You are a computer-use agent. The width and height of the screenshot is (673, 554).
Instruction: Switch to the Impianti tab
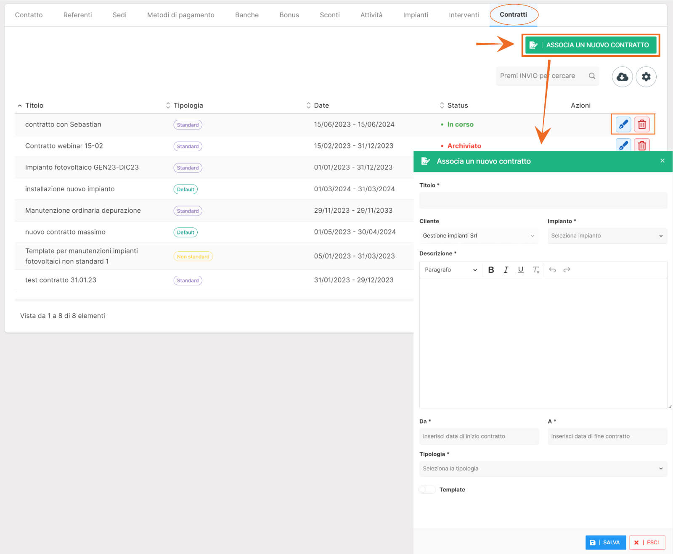(415, 15)
